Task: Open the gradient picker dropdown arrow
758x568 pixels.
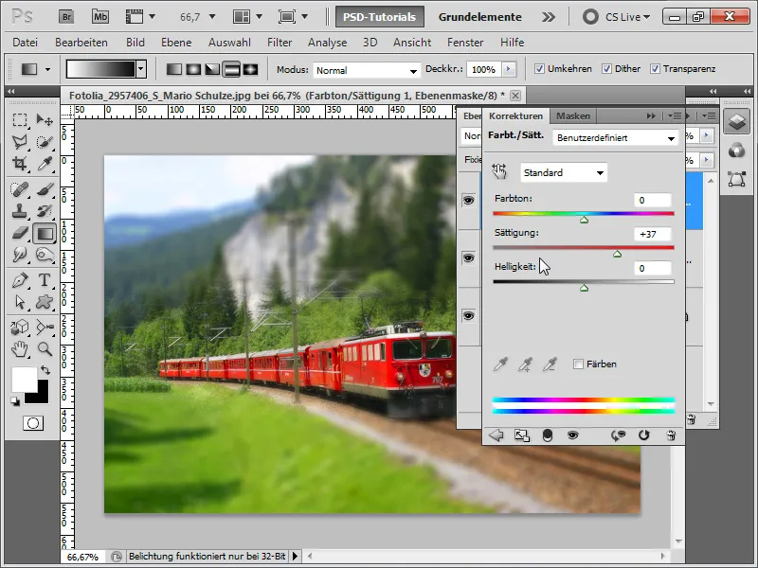Action: point(140,69)
